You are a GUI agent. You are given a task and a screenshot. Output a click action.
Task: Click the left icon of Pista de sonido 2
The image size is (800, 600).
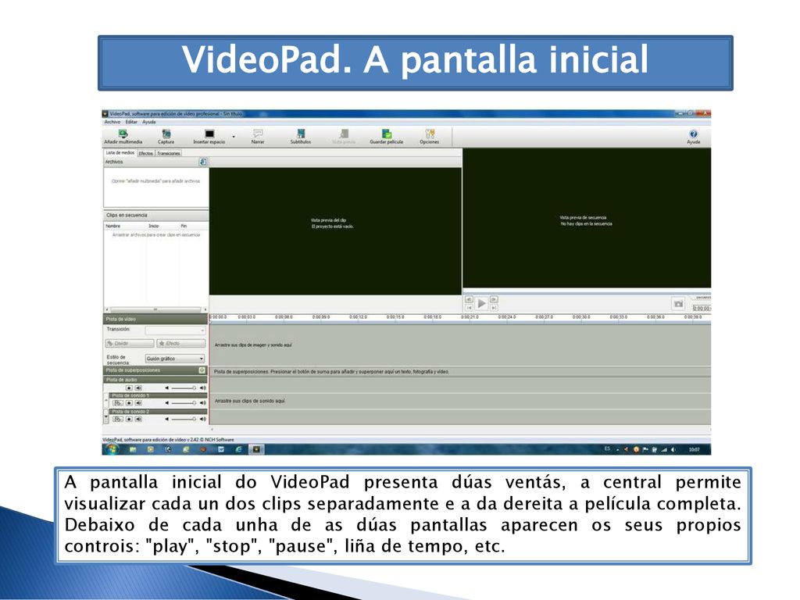[x=117, y=419]
